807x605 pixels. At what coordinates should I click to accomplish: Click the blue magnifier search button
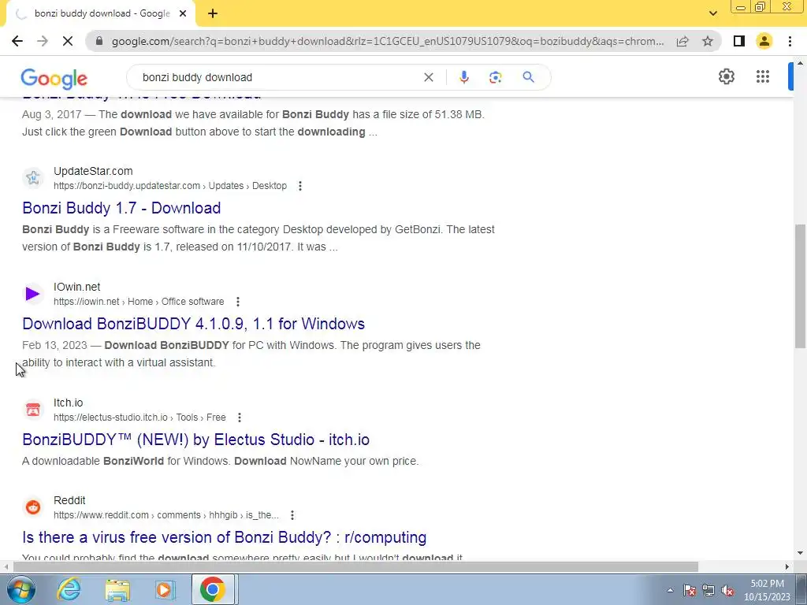pyautogui.click(x=528, y=77)
